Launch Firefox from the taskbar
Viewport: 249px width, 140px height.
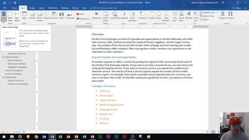click(x=20, y=136)
